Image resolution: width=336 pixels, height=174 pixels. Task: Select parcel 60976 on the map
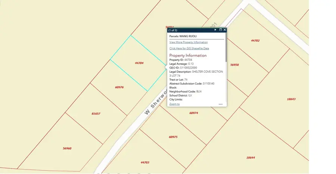(119, 87)
